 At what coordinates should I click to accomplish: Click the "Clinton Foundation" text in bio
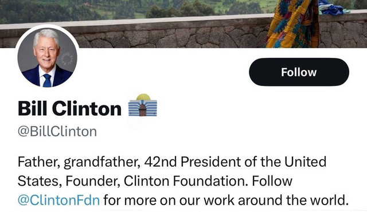click(x=185, y=181)
